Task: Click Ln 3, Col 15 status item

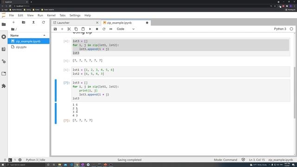Action: click(x=257, y=160)
